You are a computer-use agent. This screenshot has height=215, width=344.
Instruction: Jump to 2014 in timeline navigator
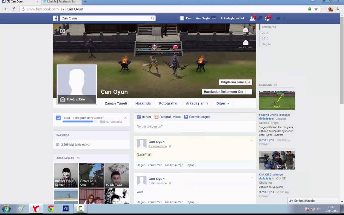click(x=265, y=33)
